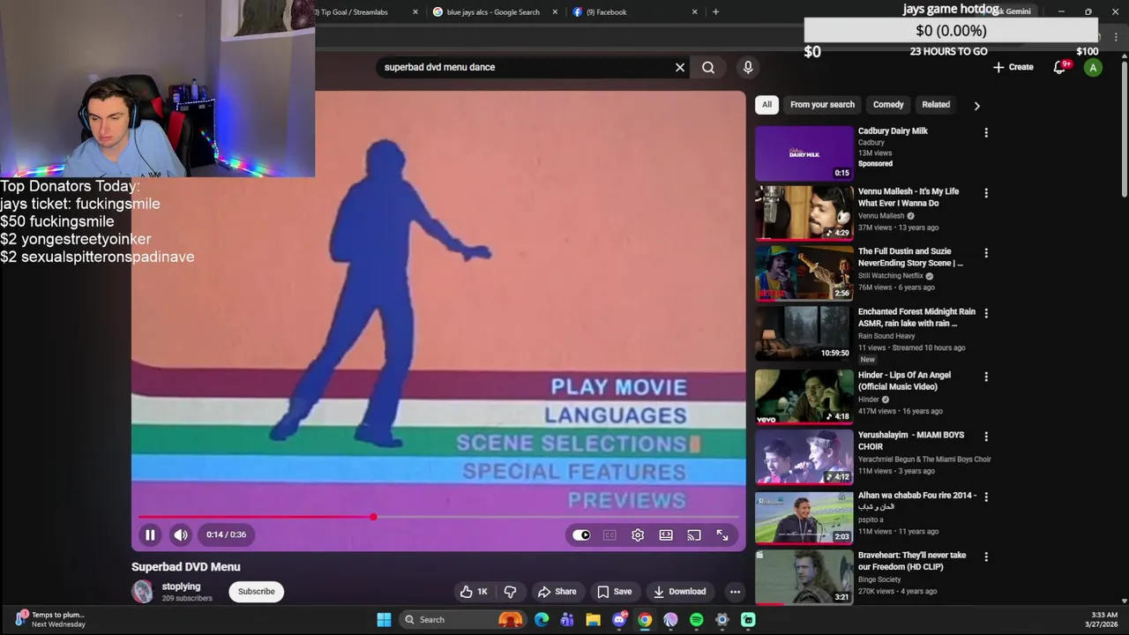The width and height of the screenshot is (1129, 635).
Task: Open the stoplying channel avatar
Action: (142, 592)
